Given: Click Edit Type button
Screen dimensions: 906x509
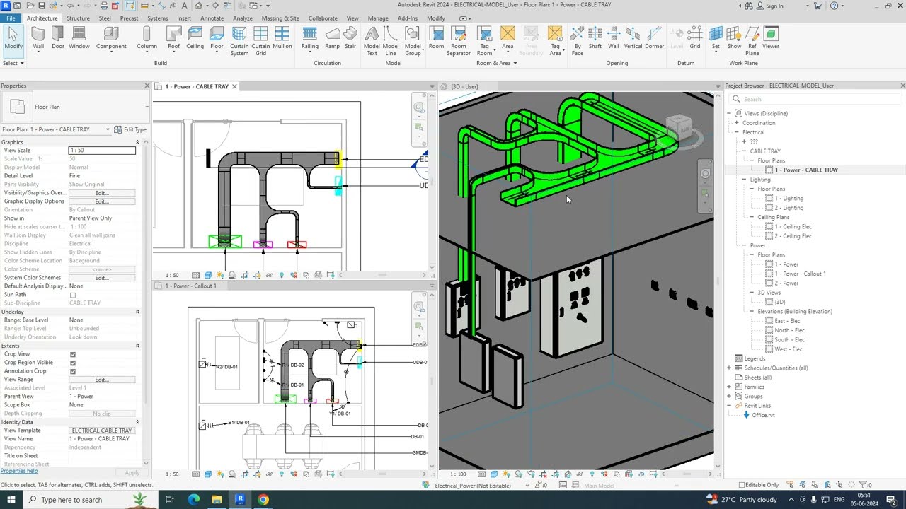Looking at the screenshot, I should [131, 129].
